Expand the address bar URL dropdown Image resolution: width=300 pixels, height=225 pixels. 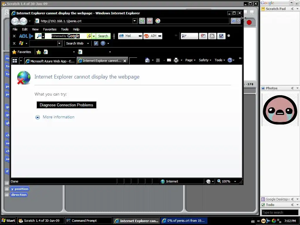135,21
